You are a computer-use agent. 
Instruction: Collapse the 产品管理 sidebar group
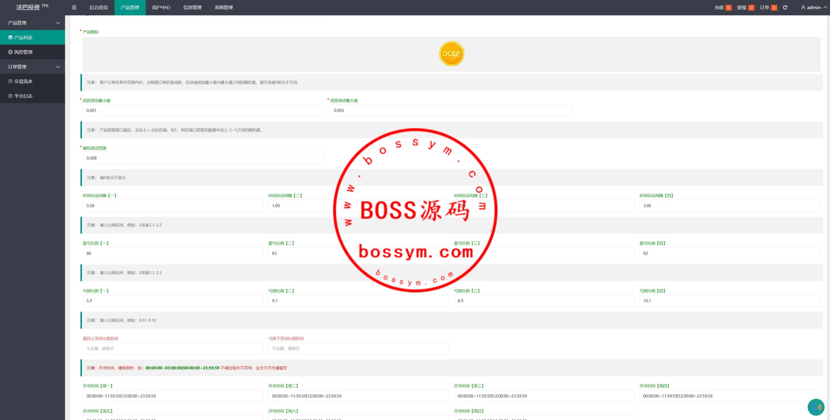[x=32, y=23]
